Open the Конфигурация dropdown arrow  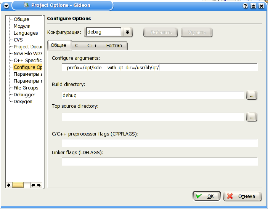tap(128, 32)
